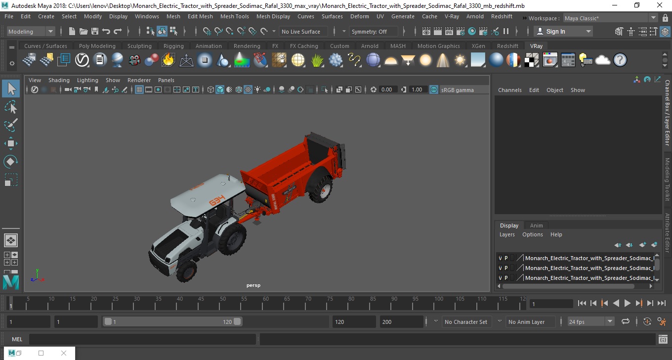Click the Undo arrow icon
The image size is (672, 360).
[x=106, y=31]
